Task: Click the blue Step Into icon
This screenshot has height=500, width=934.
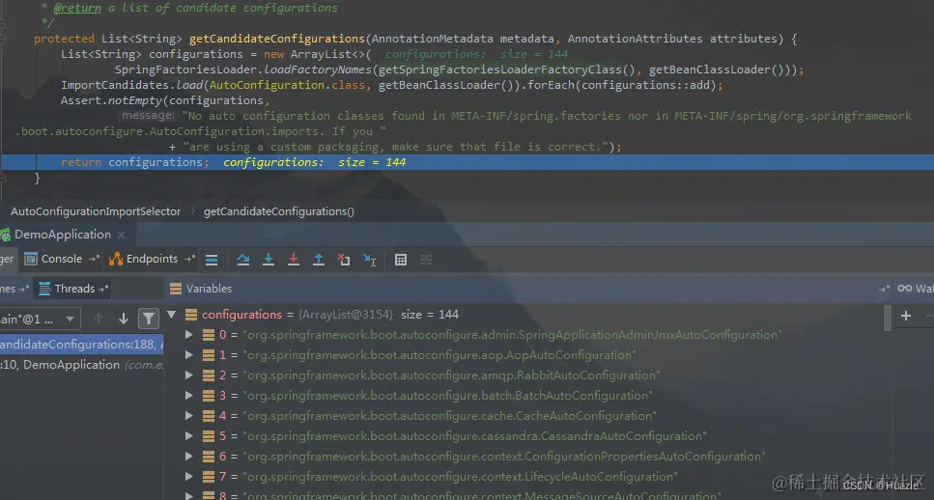Action: click(x=269, y=260)
